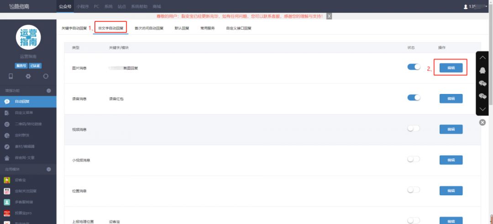
Task: Open 二维码/转化链接 sidebar item
Action: coord(28,124)
